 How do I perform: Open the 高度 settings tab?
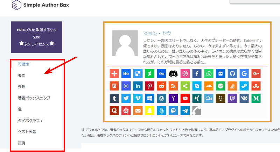click(22, 143)
